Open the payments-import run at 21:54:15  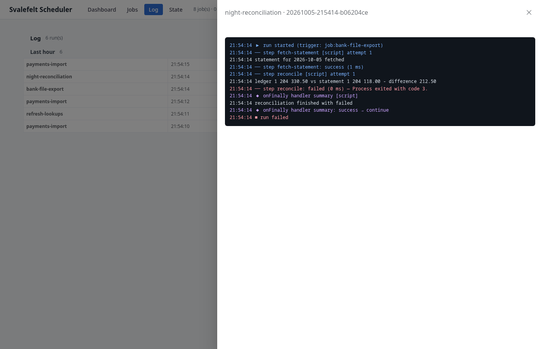coord(120,64)
